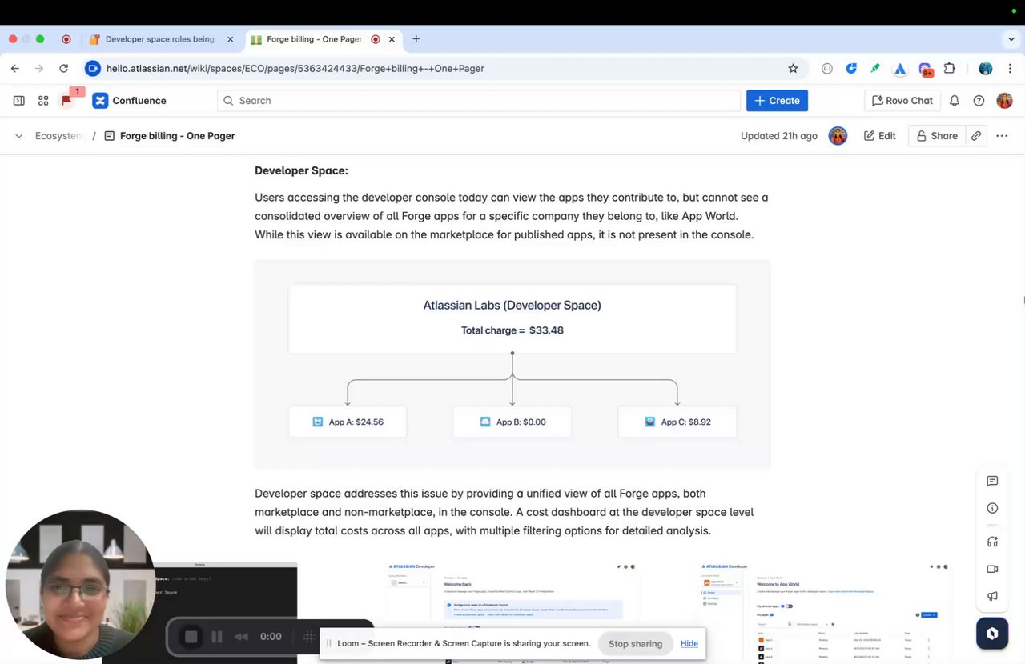Toggle the Confluence sidebar panel icon
The image size is (1025, 664).
[19, 101]
